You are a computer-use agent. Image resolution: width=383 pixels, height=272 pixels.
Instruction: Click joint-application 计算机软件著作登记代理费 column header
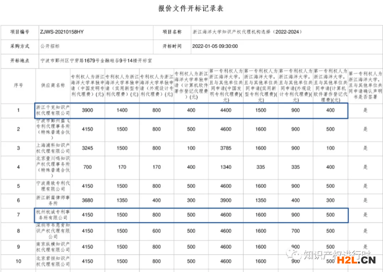[x=330, y=86]
